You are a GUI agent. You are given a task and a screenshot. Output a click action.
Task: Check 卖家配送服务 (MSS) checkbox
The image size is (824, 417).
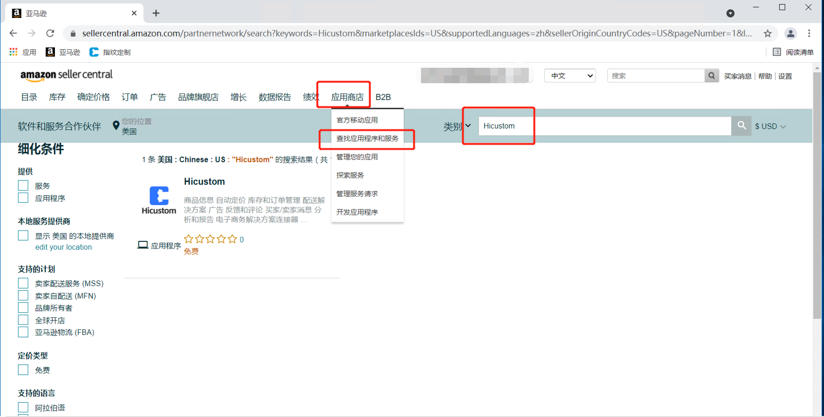pyautogui.click(x=23, y=283)
